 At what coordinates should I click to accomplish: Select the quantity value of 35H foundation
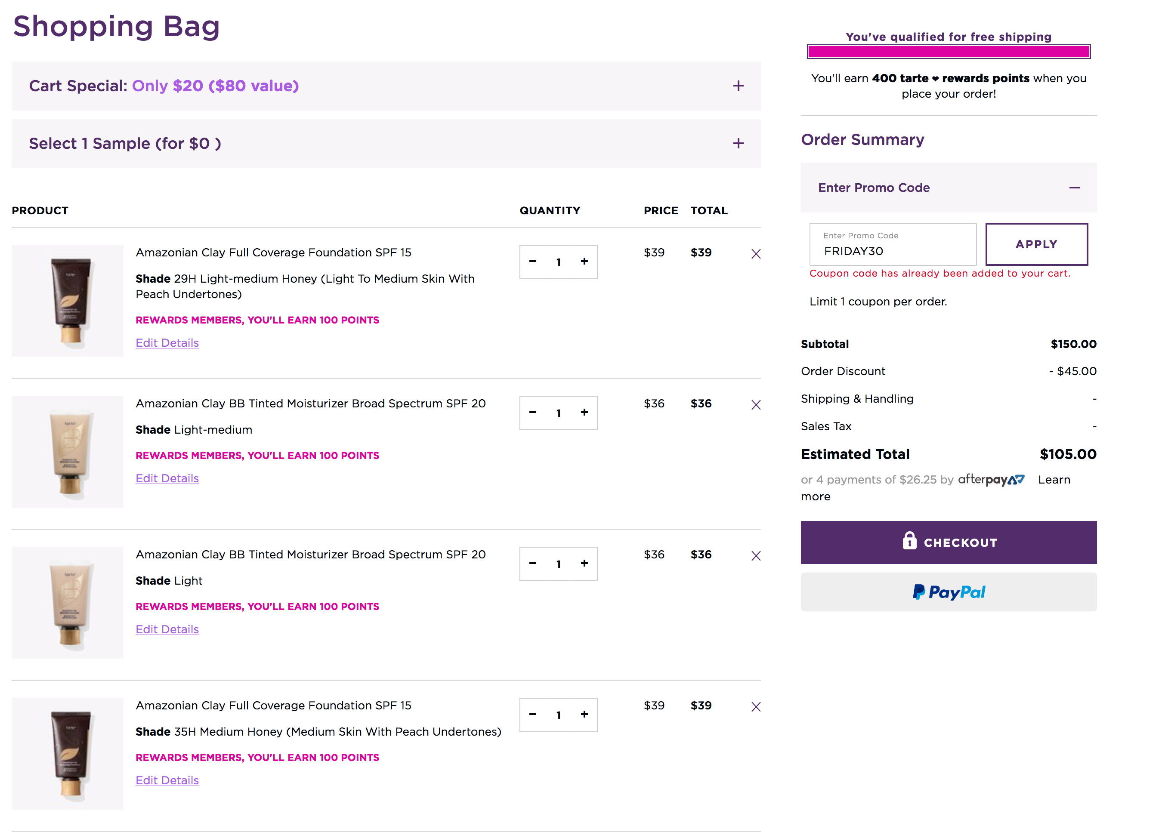tap(559, 715)
